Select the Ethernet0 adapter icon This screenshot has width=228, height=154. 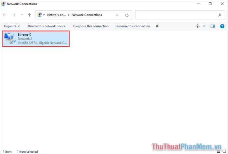[10, 39]
